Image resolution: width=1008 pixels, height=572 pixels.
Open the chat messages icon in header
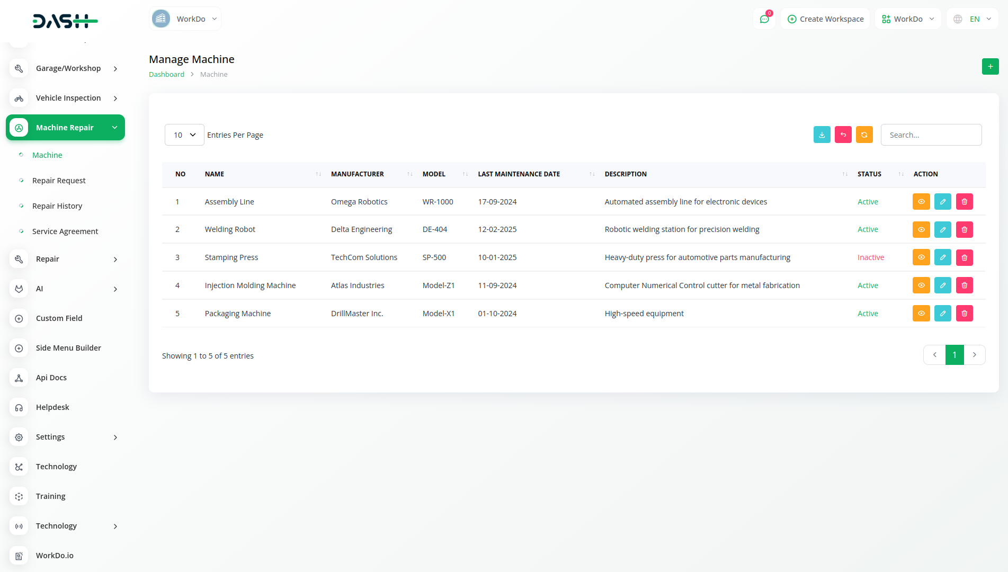coord(764,19)
